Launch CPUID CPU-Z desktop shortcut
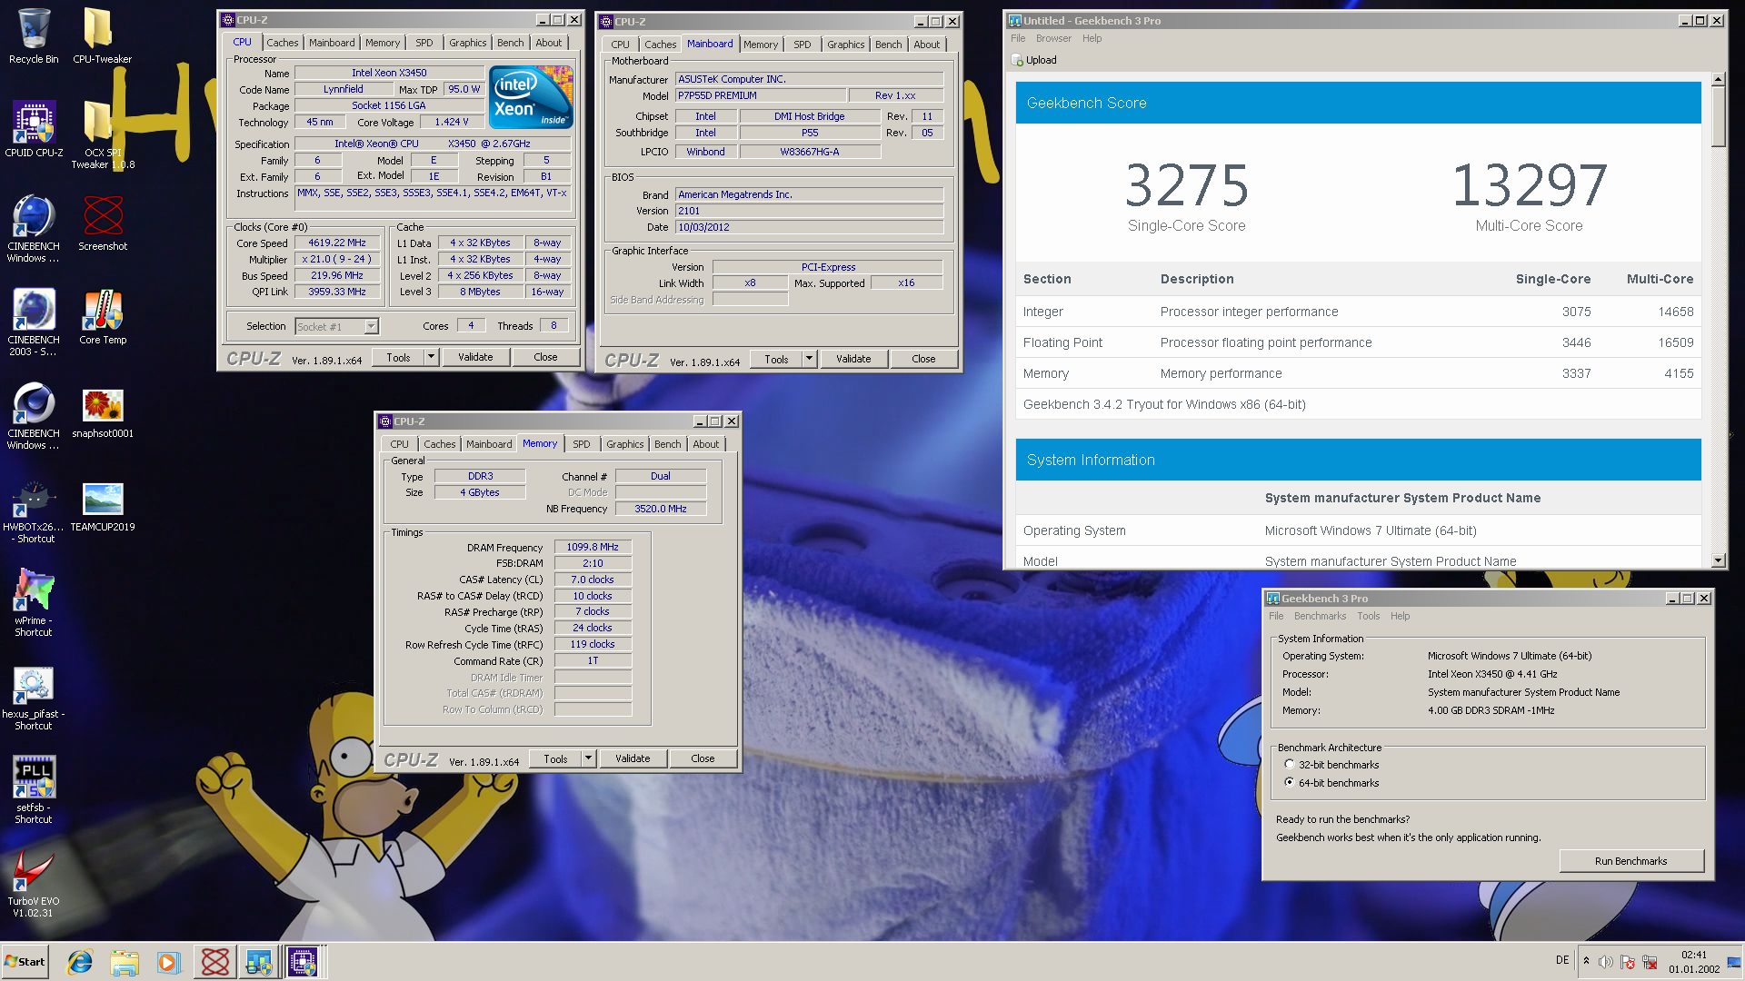The height and width of the screenshot is (981, 1745). point(34,129)
